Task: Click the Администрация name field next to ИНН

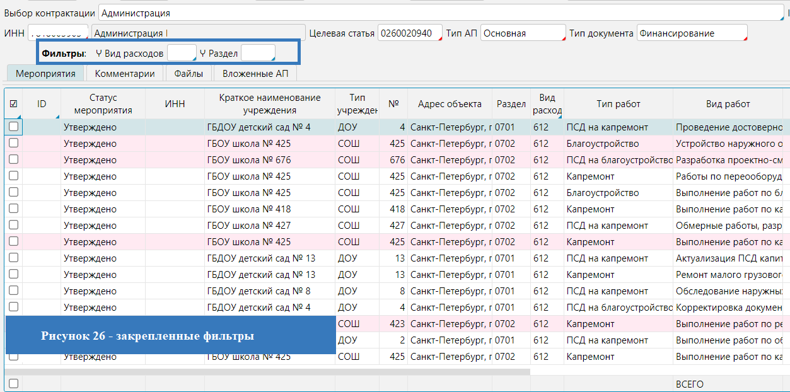Action: 198,33
